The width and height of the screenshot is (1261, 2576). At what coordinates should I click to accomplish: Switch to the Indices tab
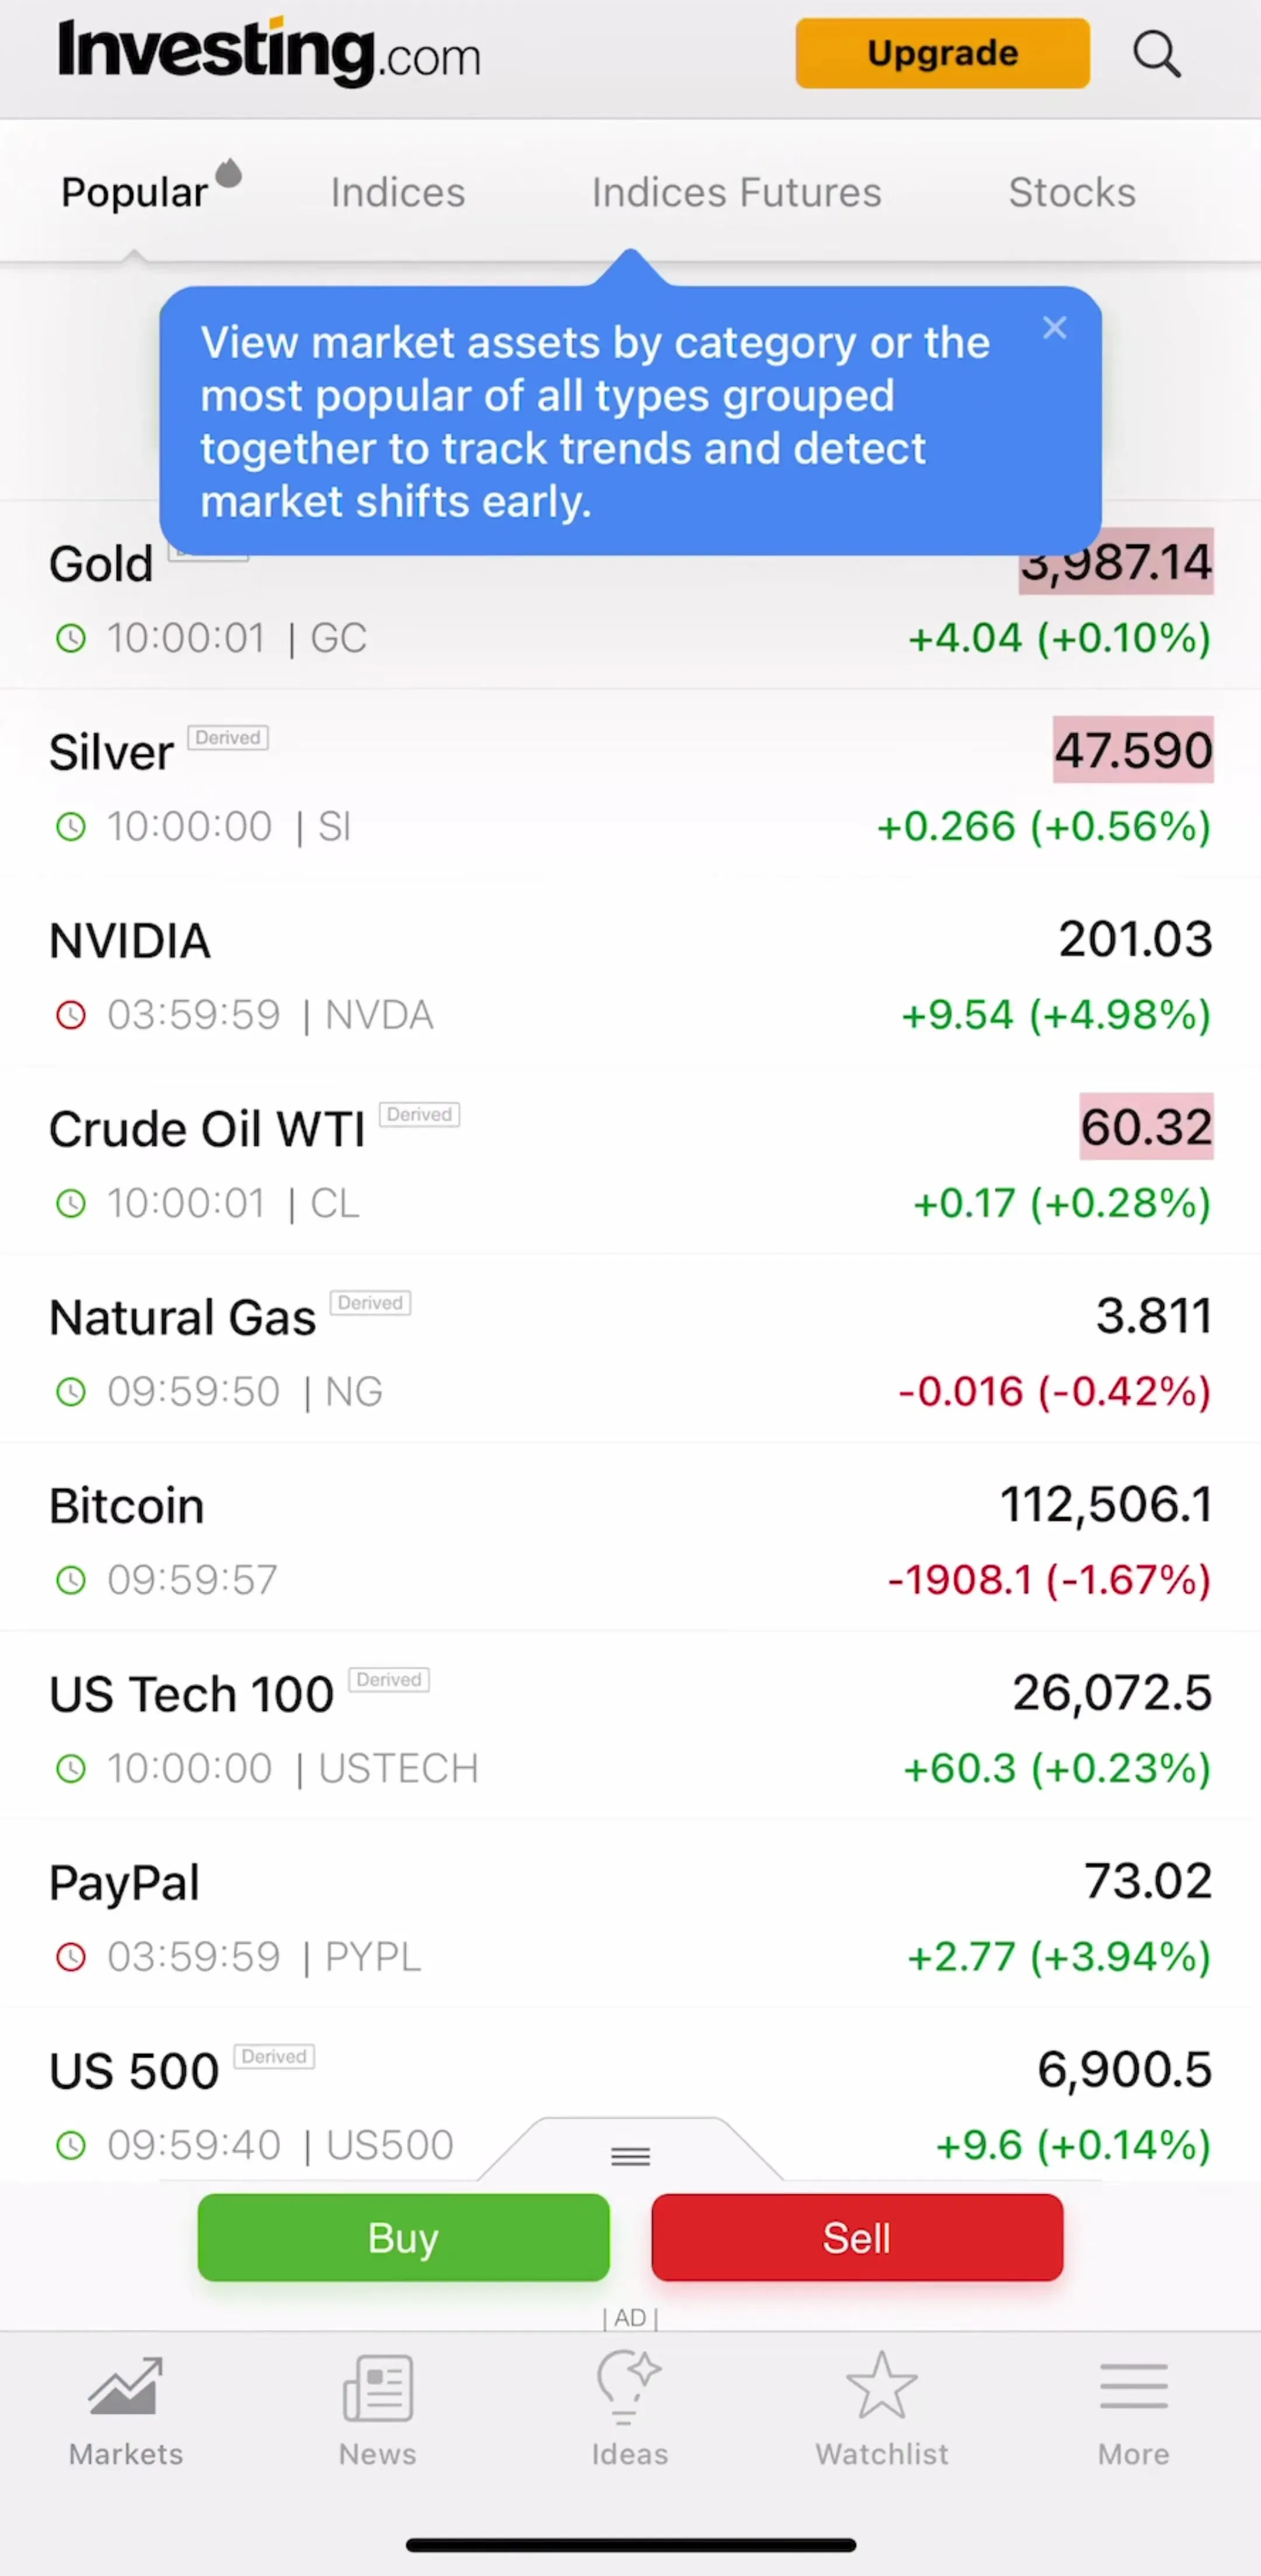pos(398,192)
